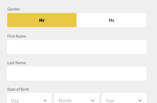The width and height of the screenshot is (157, 103).
Task: Select the Mr gender option
Action: click(x=42, y=20)
